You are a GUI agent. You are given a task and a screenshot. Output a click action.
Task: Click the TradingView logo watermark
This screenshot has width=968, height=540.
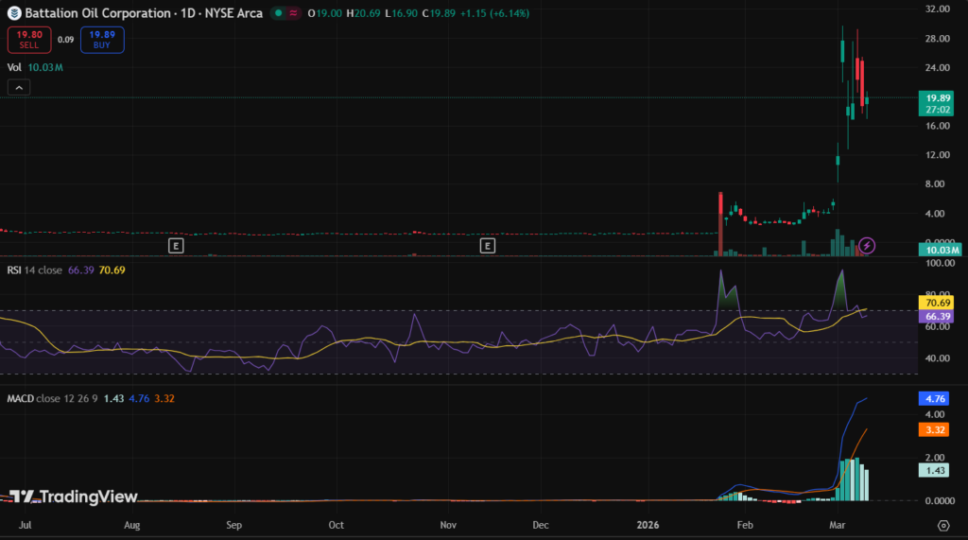74,496
